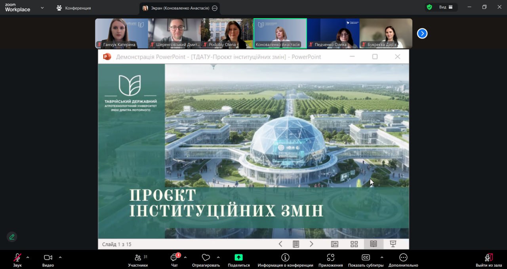This screenshot has height=269, width=507.
Task: Select the Конференция tab
Action: [x=74, y=8]
